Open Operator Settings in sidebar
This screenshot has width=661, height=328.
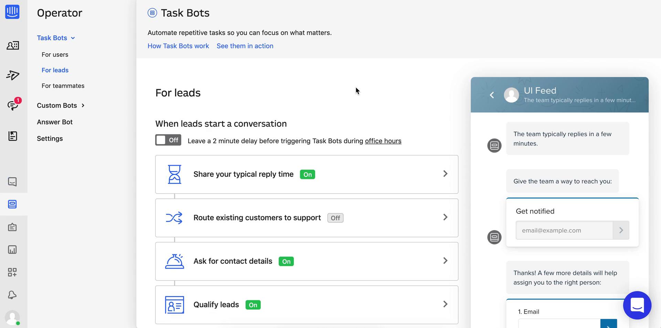tap(50, 139)
